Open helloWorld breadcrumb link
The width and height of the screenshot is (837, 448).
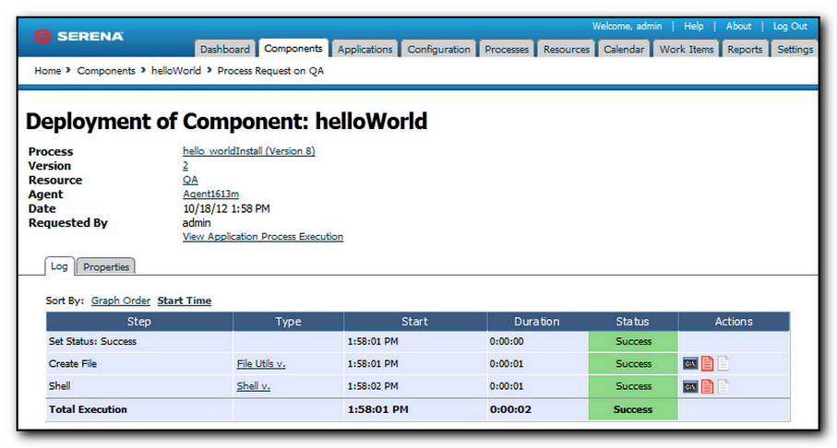pos(176,71)
